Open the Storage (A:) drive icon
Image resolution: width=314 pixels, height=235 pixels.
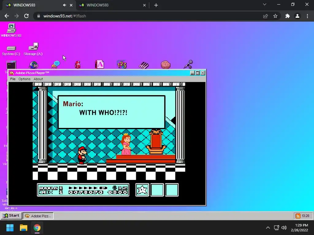coord(33,49)
